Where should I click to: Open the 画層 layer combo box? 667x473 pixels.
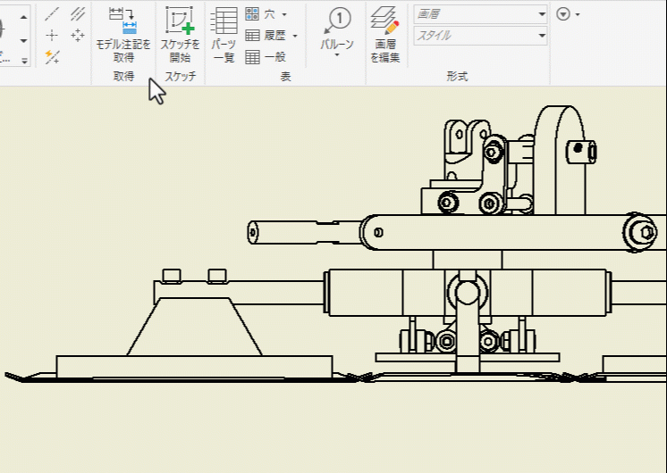click(x=480, y=14)
